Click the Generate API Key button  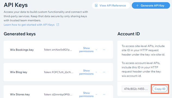[x=151, y=5]
